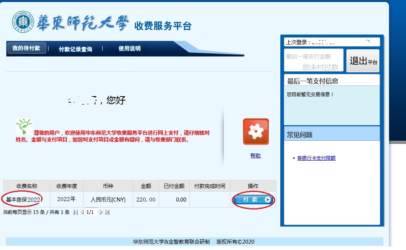Click the East China Normal University logo emblem
This screenshot has height=250, width=406.
[x=23, y=22]
